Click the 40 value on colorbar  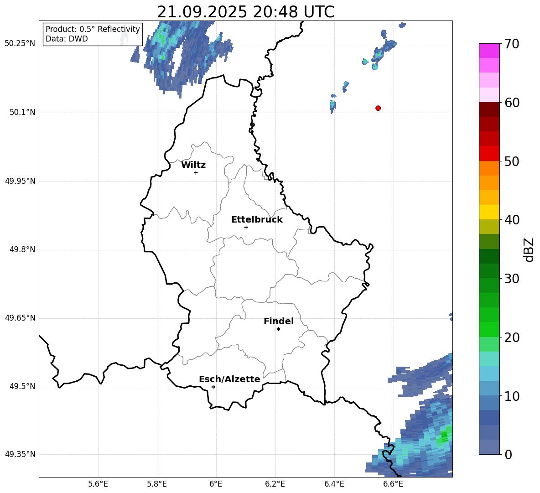point(512,220)
